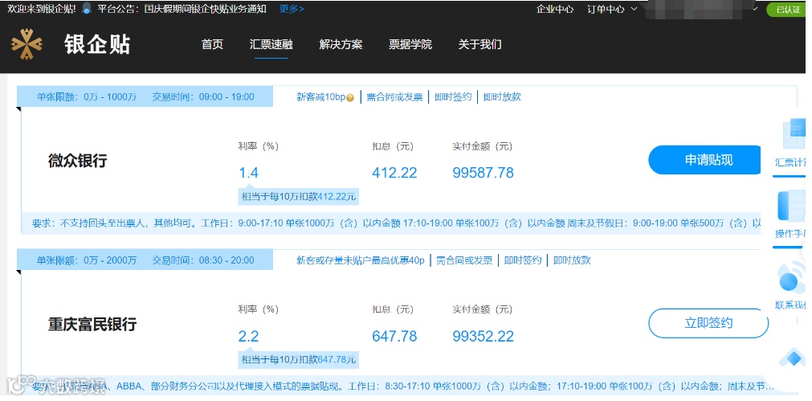812x401 pixels.
Task: Click the blue diamond icon in sidebar
Action: [792, 358]
